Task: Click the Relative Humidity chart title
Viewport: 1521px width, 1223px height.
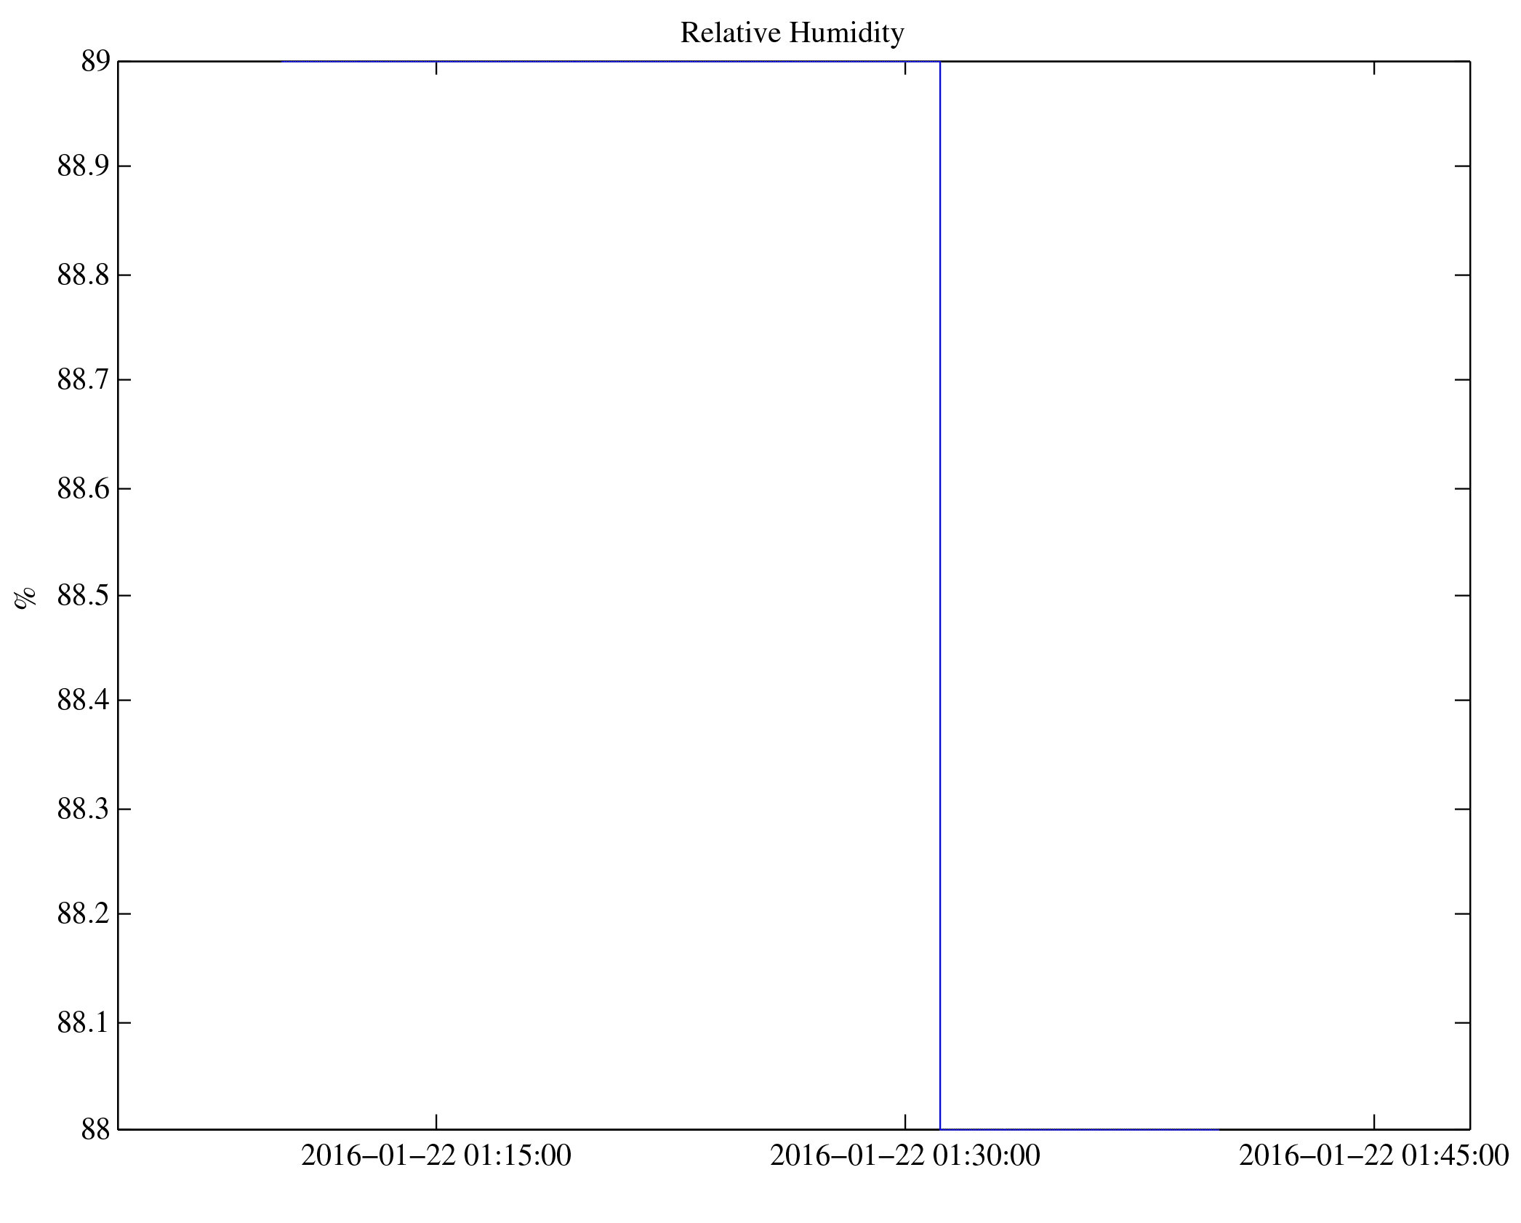Action: pos(792,33)
